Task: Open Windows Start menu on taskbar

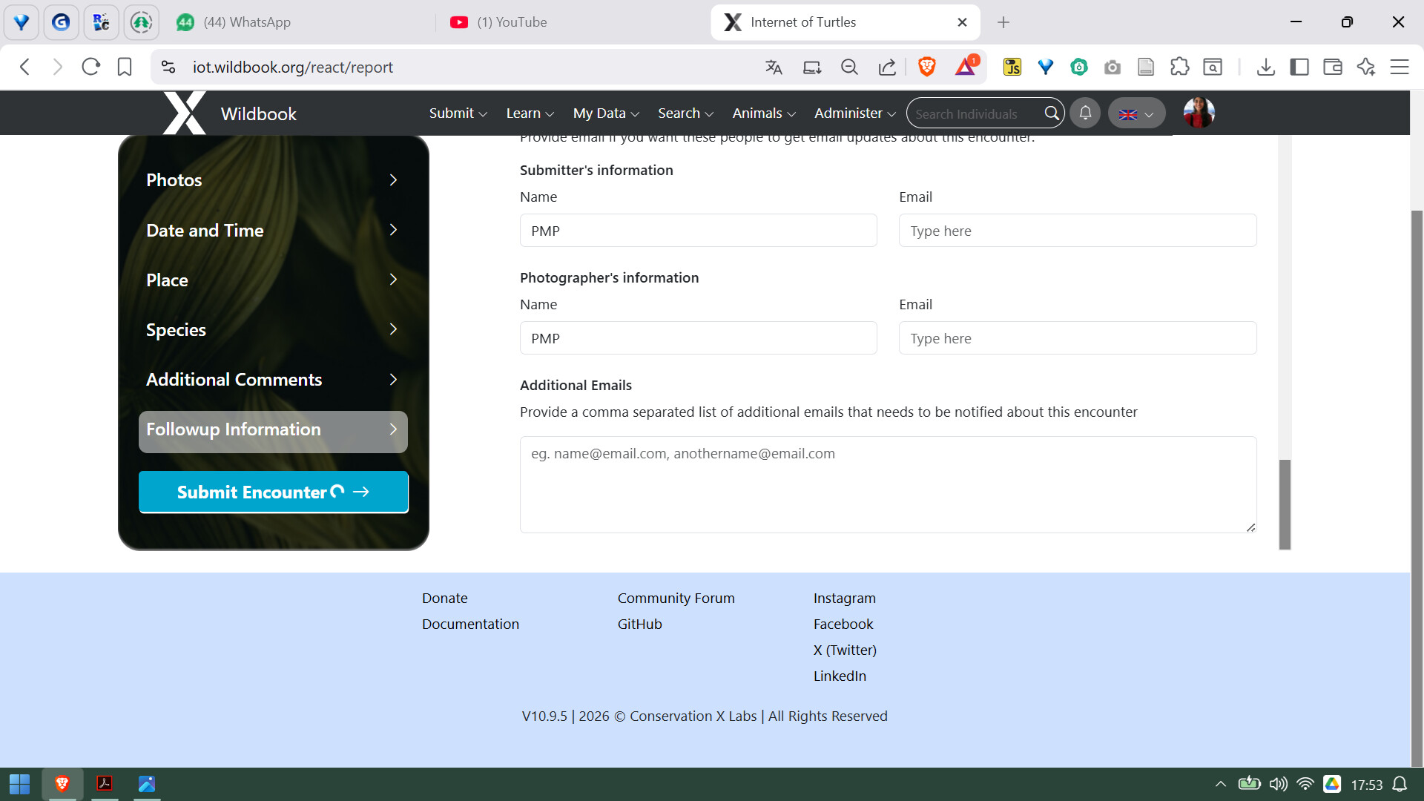Action: pos(19,784)
